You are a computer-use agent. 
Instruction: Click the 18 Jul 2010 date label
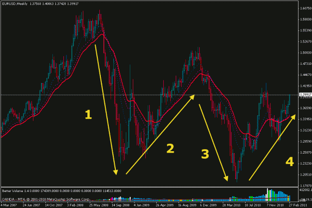click(x=253, y=205)
